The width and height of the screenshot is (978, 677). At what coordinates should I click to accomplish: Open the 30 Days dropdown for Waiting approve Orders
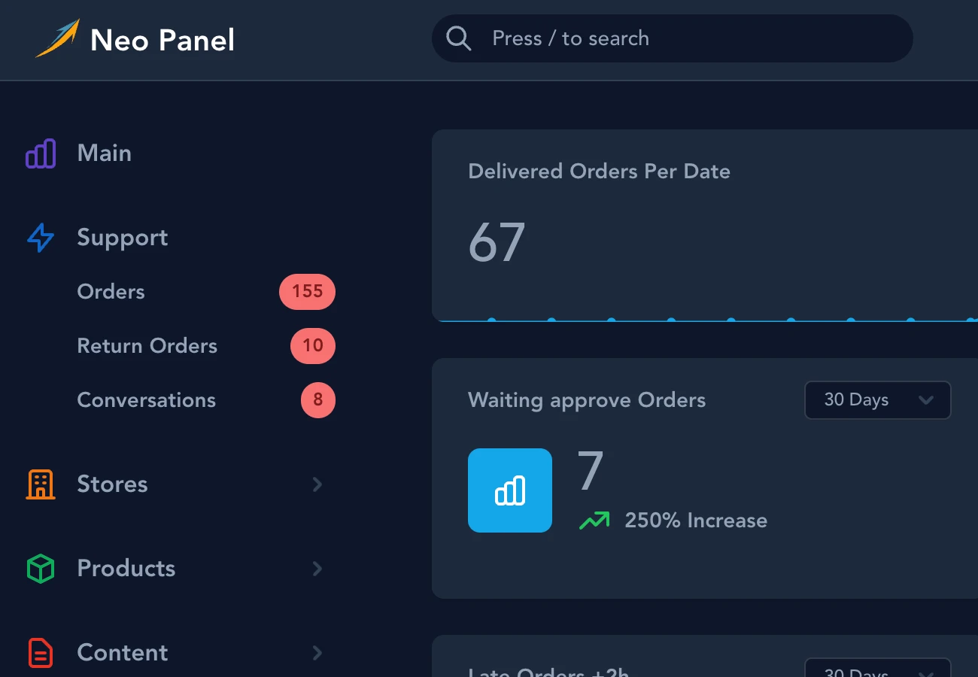(878, 400)
